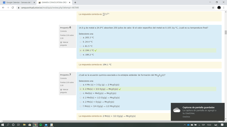Select option b. 24.4 °C
This screenshot has width=227, height=127.
click(81, 42)
